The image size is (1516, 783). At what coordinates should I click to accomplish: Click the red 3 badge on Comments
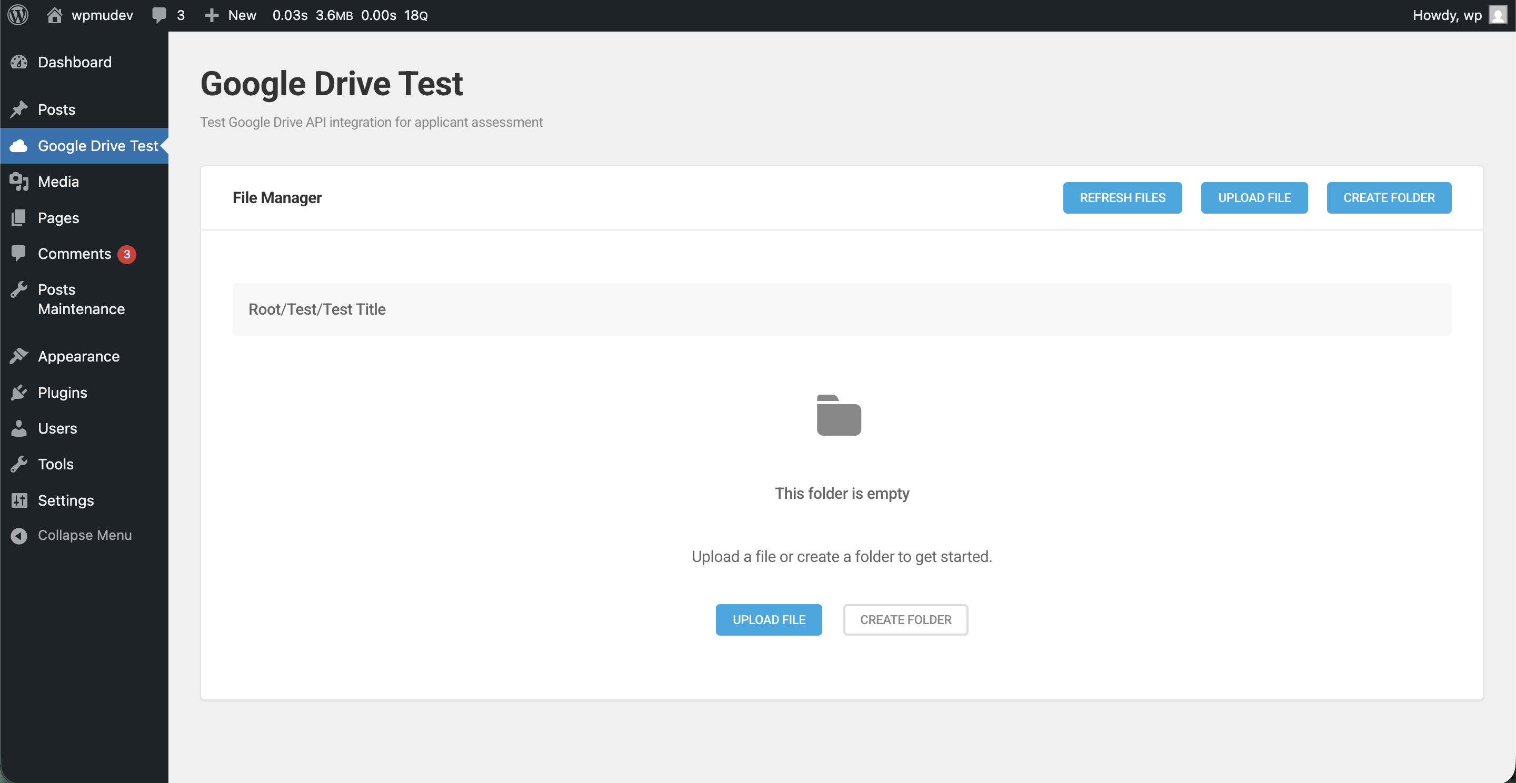126,254
